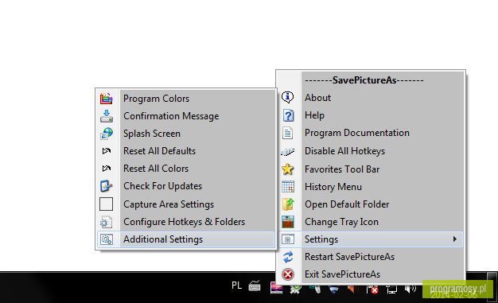Choose Reset All Defaults in the submenu
This screenshot has height=303, width=498.
186,151
